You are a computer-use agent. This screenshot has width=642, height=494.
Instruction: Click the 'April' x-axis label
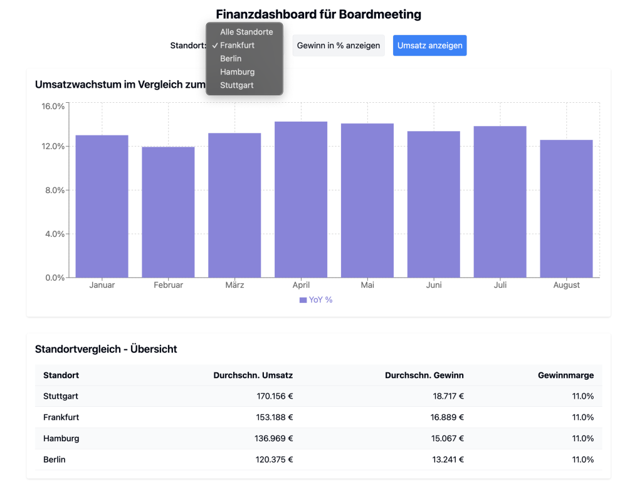point(301,285)
